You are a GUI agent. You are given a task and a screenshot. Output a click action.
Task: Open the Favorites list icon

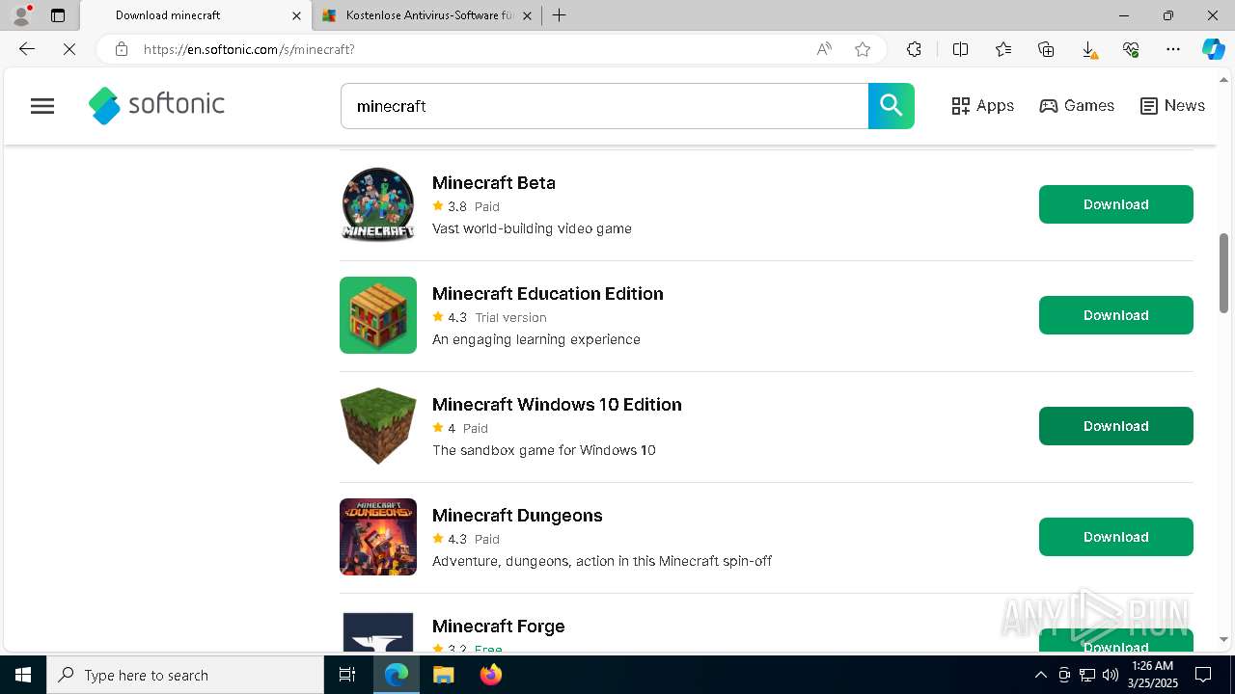pos(1003,49)
